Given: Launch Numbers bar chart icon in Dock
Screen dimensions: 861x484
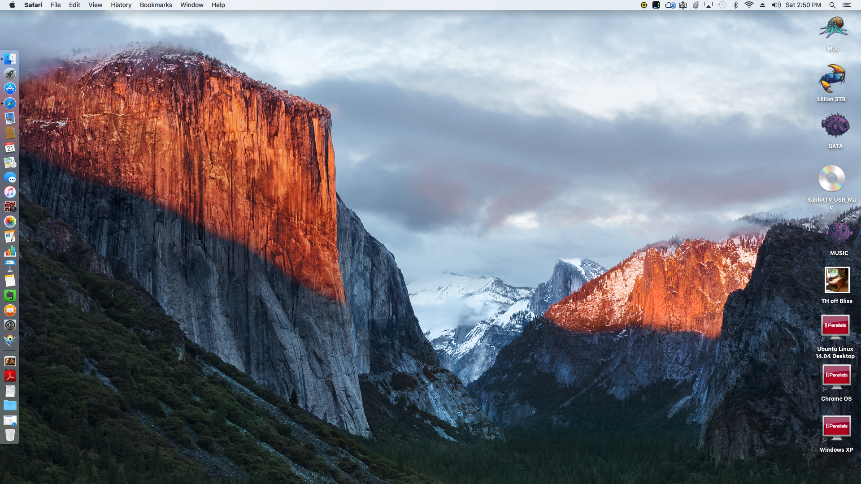Looking at the screenshot, I should coord(10,251).
